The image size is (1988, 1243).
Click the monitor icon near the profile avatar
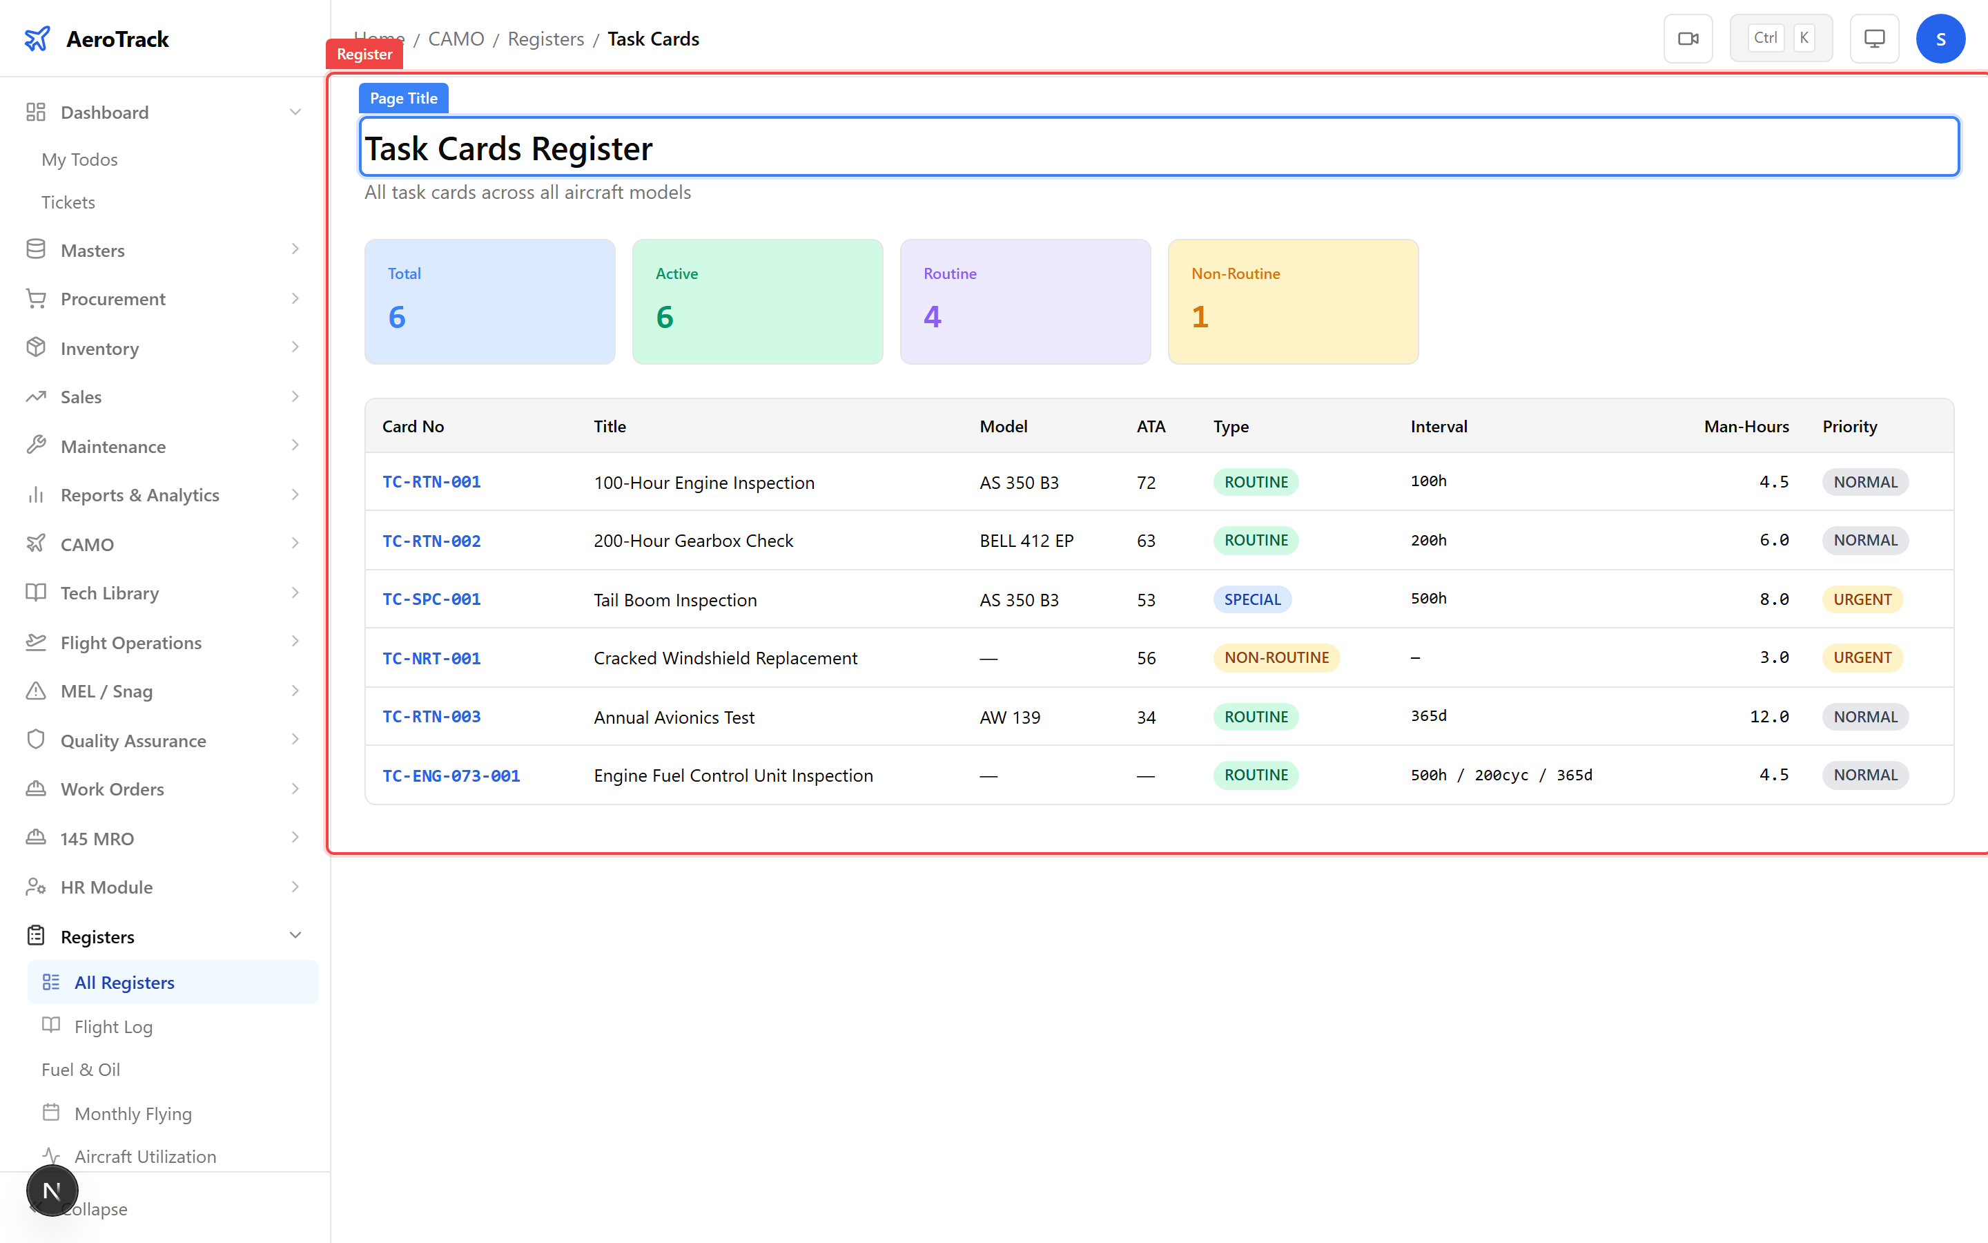pyautogui.click(x=1874, y=38)
